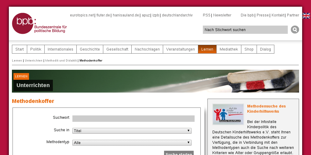Visit the fluter.de link
This screenshot has height=155, width=311.
[x=103, y=15]
